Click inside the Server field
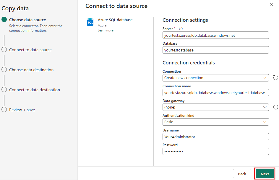 coord(215,35)
